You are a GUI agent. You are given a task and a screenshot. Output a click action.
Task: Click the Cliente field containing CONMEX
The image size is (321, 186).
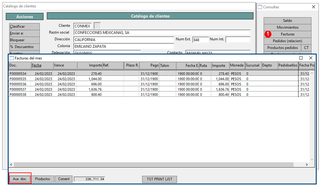pyautogui.click(x=83, y=26)
